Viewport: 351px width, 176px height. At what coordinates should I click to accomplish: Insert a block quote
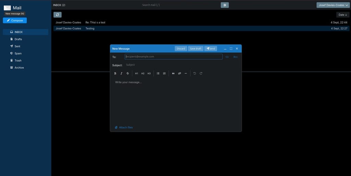[173, 73]
